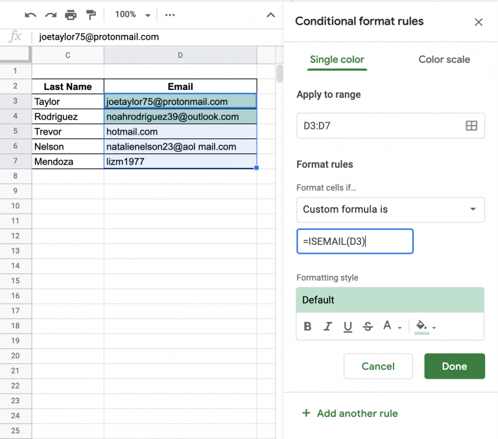Image resolution: width=498 pixels, height=439 pixels.
Task: Select the paint format roller icon
Action: pos(91,15)
